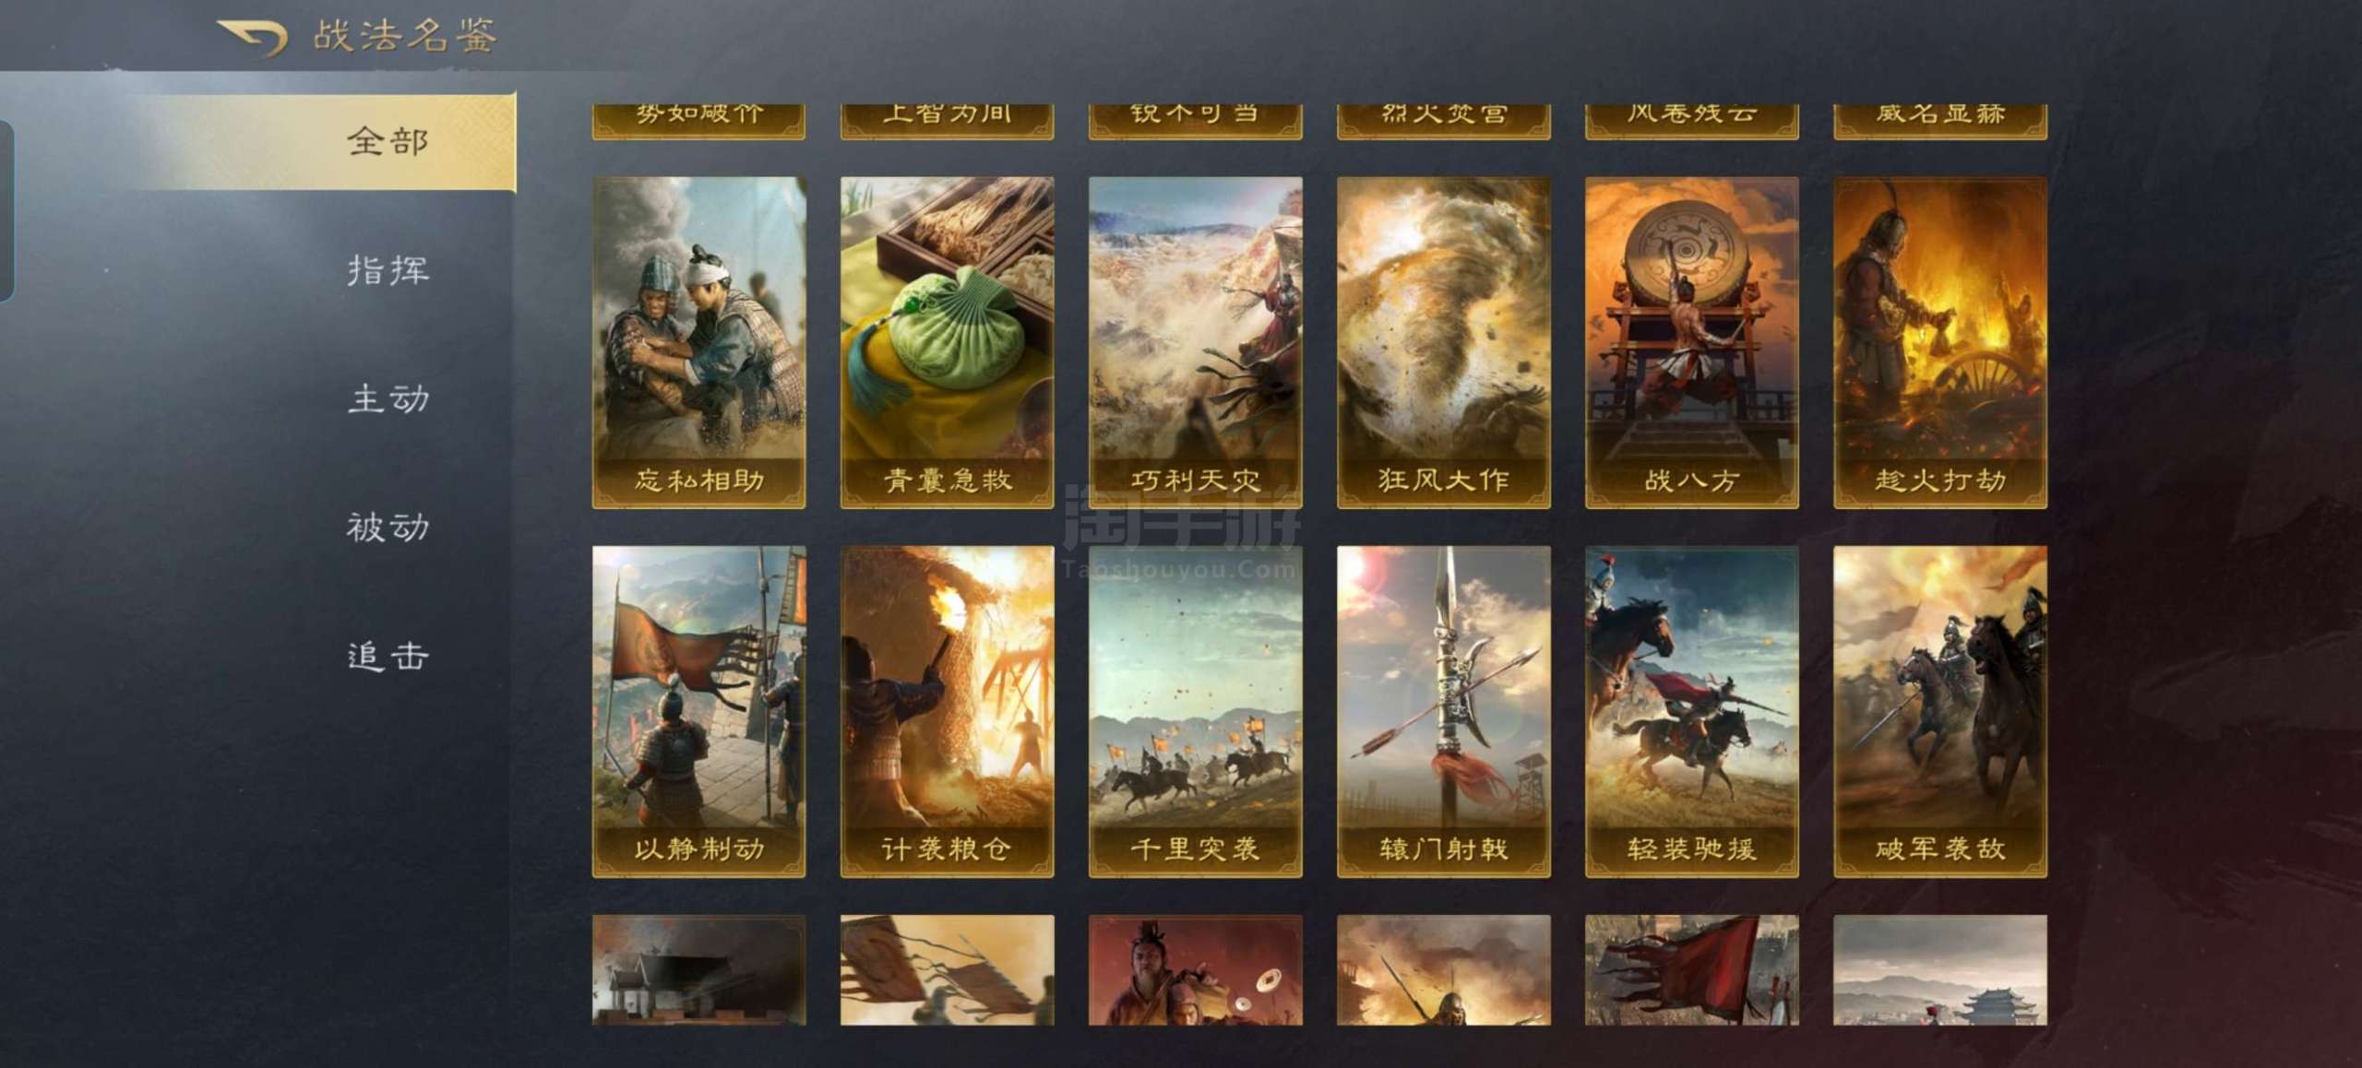Open the 狂风大作 tornado card
Screen dimensions: 2362x1068
pos(1443,342)
